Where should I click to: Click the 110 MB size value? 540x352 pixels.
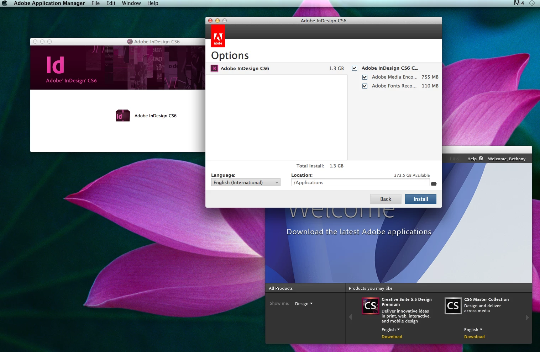pyautogui.click(x=430, y=86)
